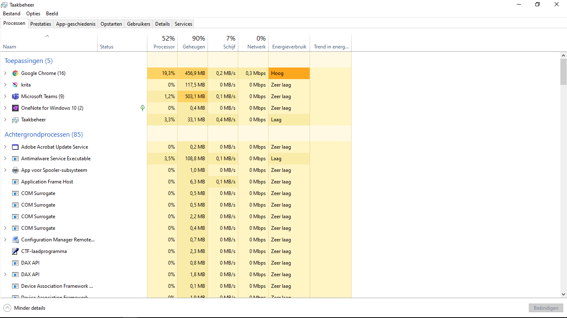The height and width of the screenshot is (318, 567).
Task: Click the Google Chrome process icon
Action: (x=15, y=73)
